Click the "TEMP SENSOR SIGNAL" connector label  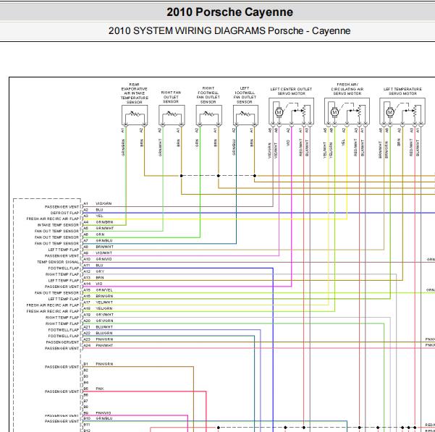[58, 262]
